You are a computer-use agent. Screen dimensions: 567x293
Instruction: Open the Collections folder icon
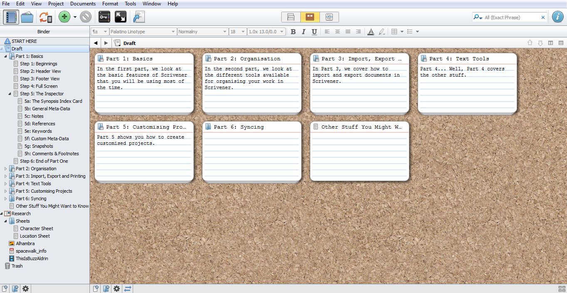coord(27,17)
